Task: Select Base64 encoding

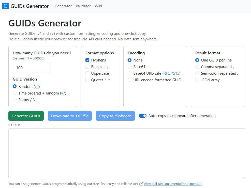Action: [130, 67]
